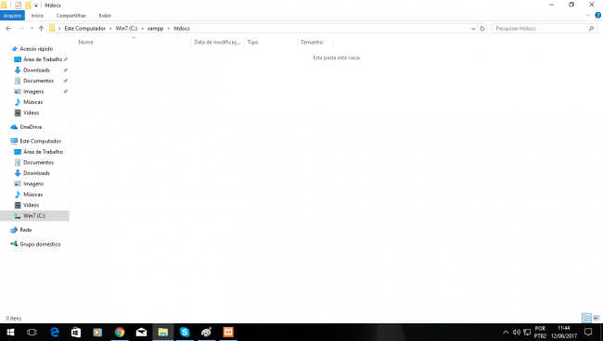The image size is (603, 341).
Task: Click the File Explorer taskbar icon
Action: (x=163, y=332)
